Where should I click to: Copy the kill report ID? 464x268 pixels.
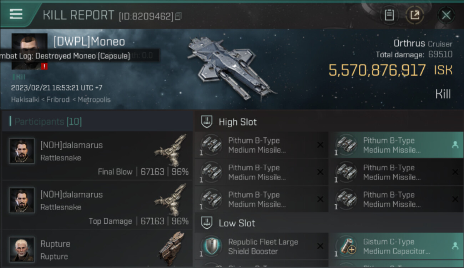[178, 16]
